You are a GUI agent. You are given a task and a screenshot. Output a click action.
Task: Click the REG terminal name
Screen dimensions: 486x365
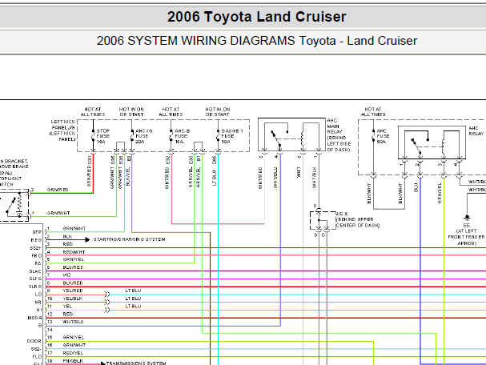tap(36, 240)
